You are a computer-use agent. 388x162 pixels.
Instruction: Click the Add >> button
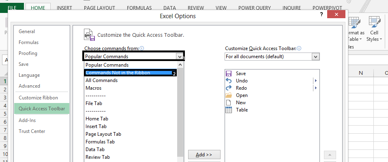pos(204,155)
